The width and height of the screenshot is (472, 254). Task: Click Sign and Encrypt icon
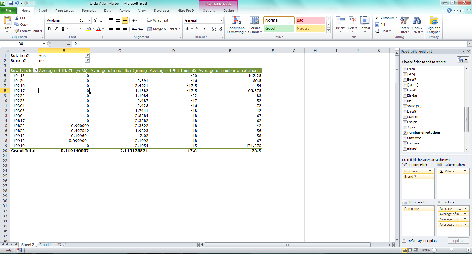(433, 21)
